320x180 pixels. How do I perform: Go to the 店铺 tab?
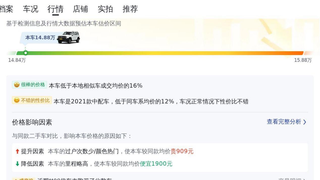[80, 9]
